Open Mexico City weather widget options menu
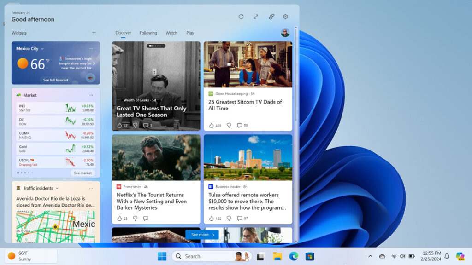The image size is (472, 265). point(91,48)
